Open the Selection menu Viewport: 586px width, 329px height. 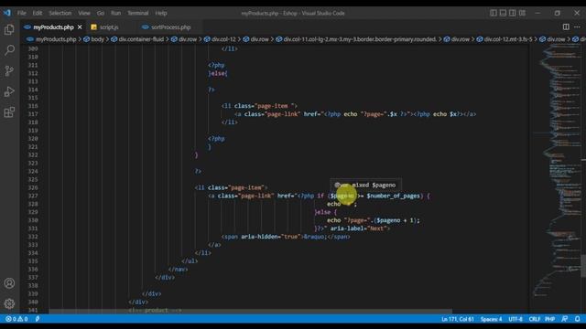(60, 13)
